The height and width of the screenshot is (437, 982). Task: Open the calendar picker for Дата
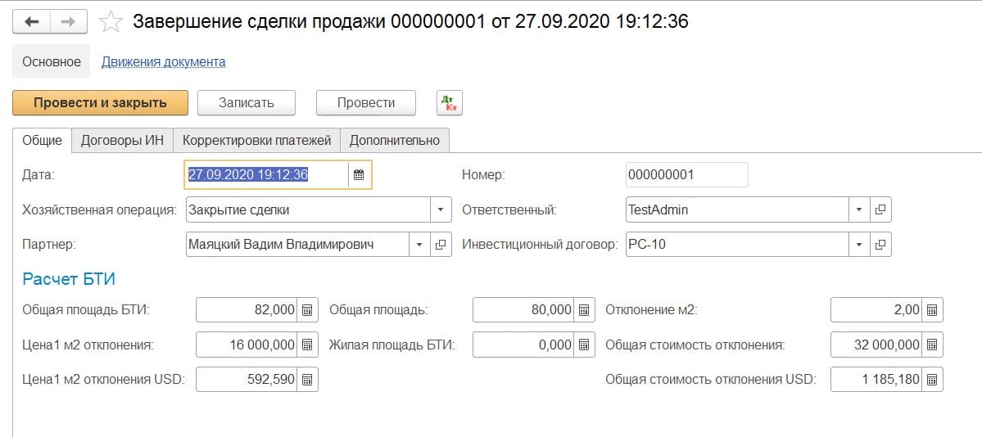click(x=359, y=174)
